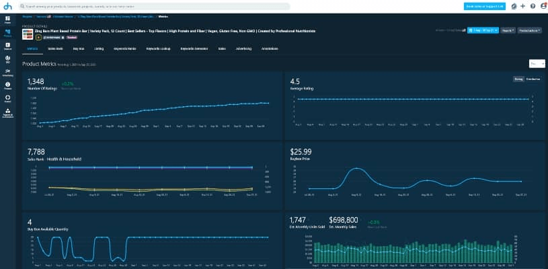Select the Rating toggle on Average Rating chart
The width and height of the screenshot is (548, 269).
(x=518, y=79)
